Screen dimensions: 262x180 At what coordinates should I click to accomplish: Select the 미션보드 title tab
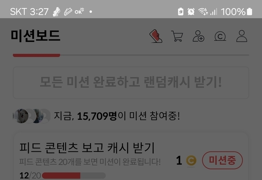coord(36,36)
